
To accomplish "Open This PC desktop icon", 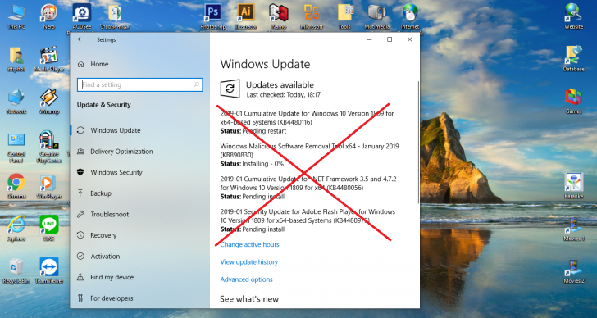I will pos(16,16).
